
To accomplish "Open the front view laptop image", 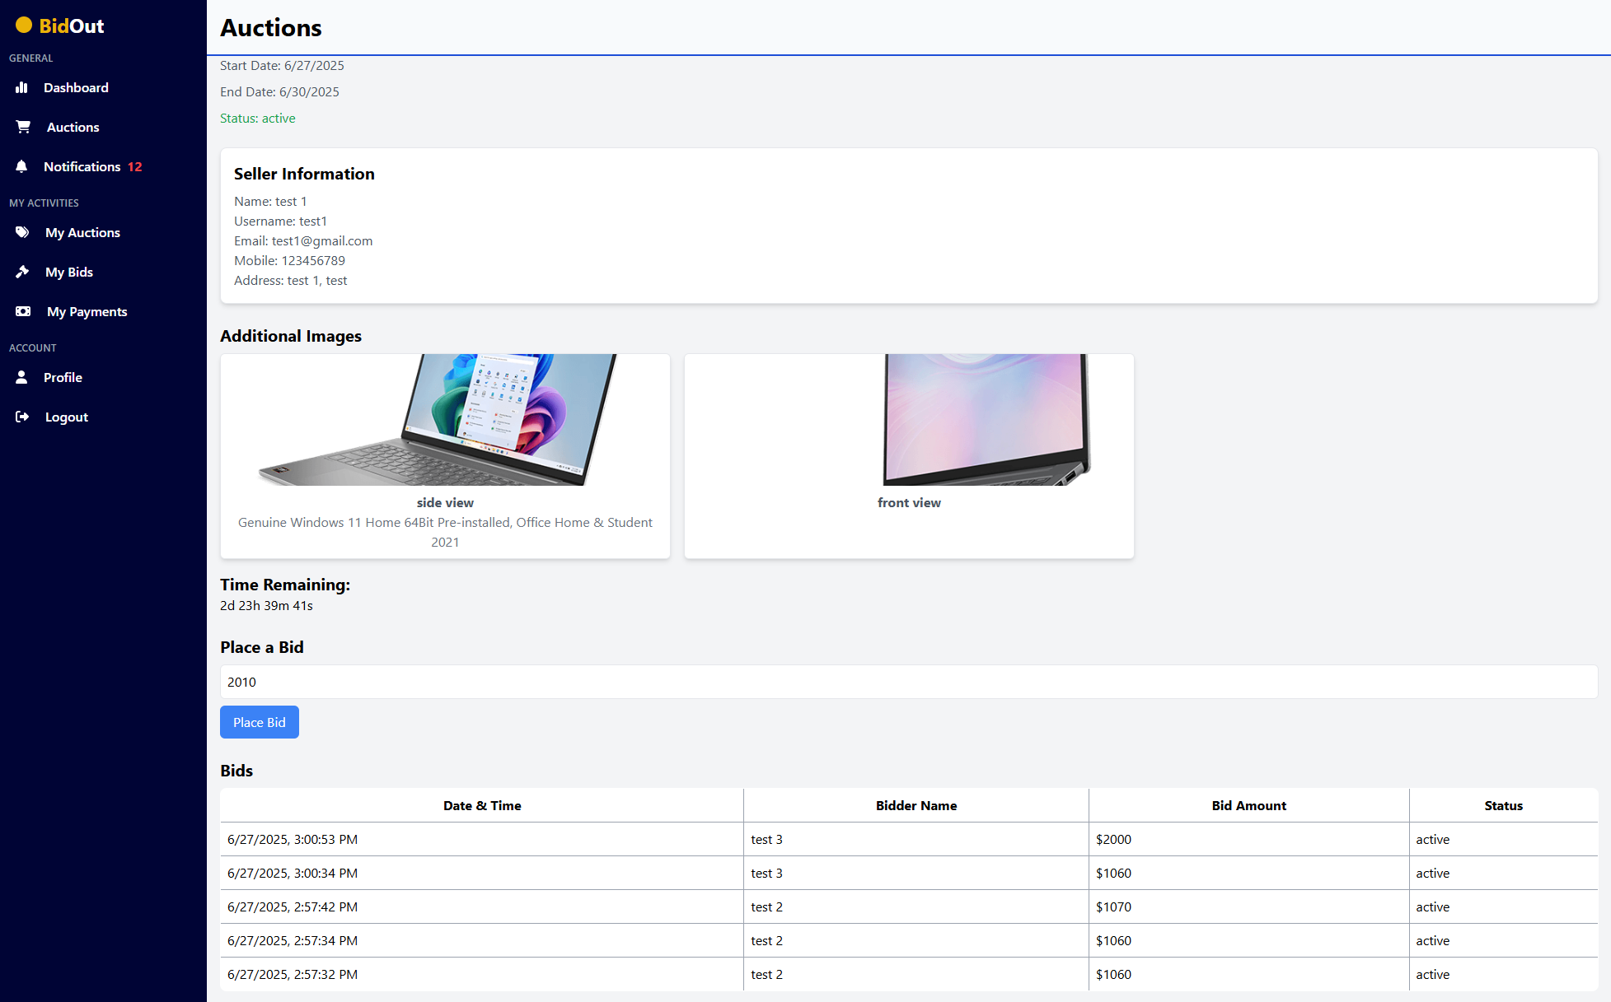I will coord(909,420).
